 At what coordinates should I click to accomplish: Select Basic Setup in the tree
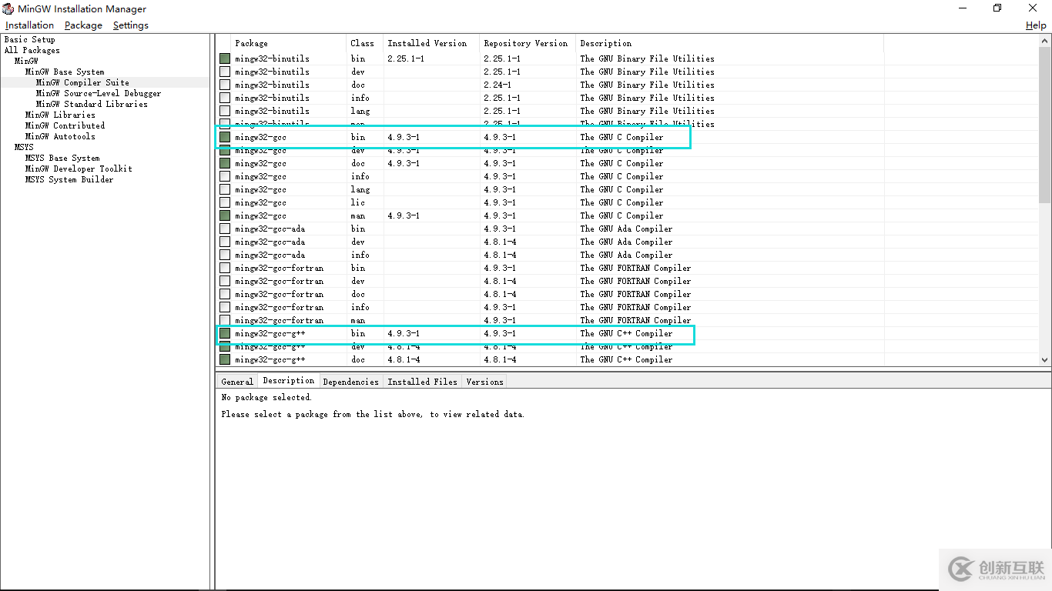[x=30, y=39]
